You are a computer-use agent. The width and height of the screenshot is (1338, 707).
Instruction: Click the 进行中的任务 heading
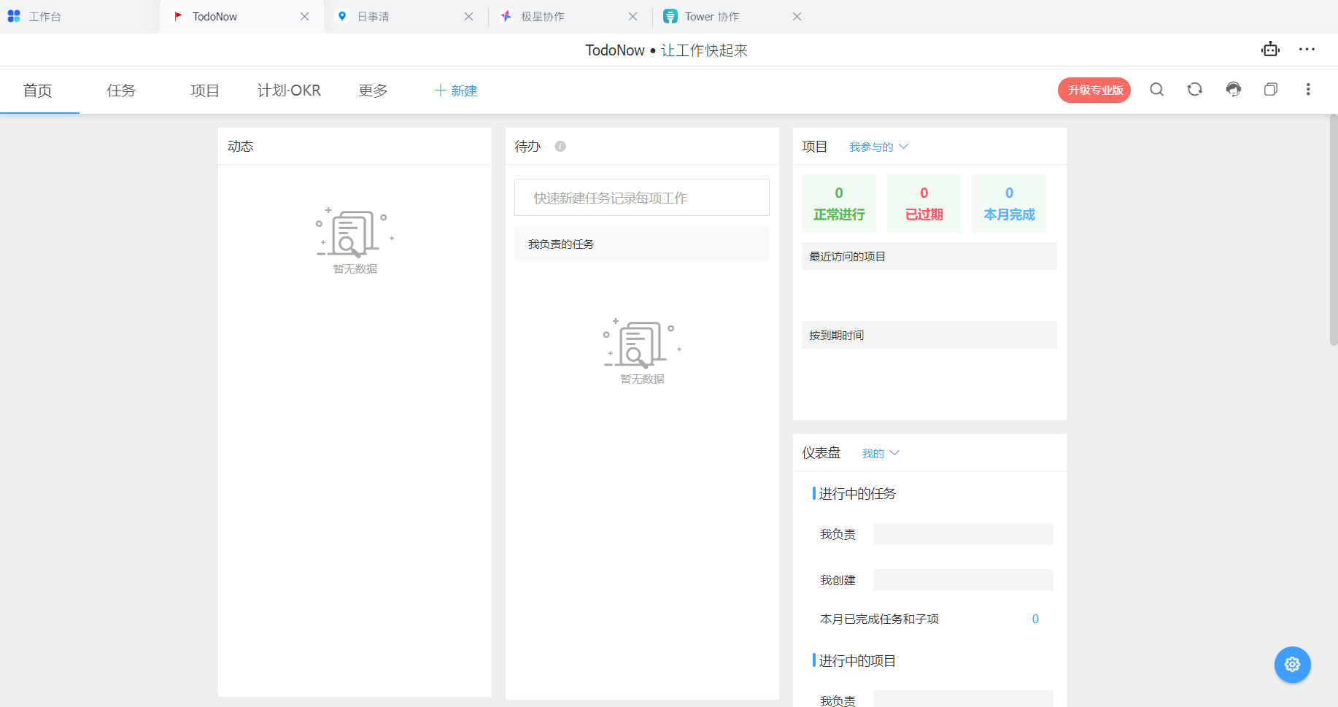tap(857, 494)
